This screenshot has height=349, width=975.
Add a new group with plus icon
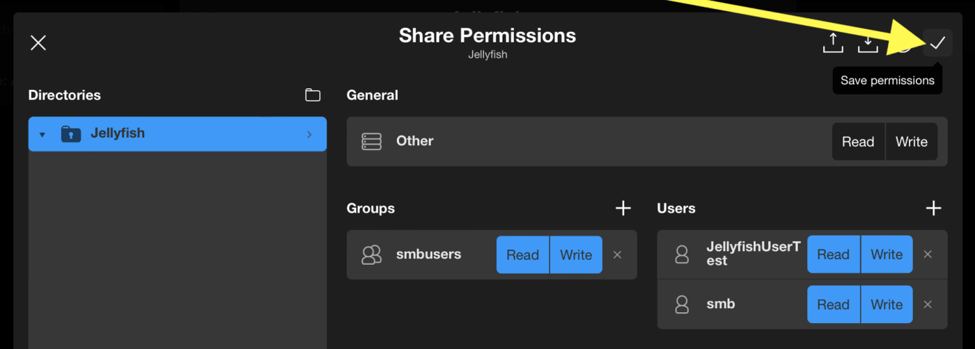623,208
